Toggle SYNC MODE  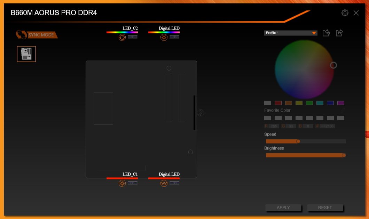[37, 35]
